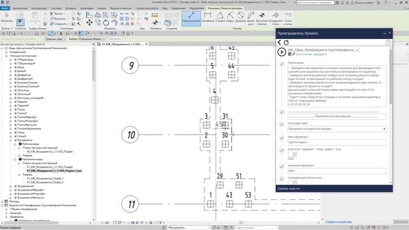Select view 00_КЖ Фундаменты Подвал in browser
This screenshot has width=409, height=230.
pyautogui.click(x=50, y=152)
